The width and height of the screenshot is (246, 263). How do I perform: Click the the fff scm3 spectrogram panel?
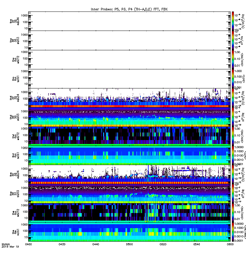click(x=129, y=194)
